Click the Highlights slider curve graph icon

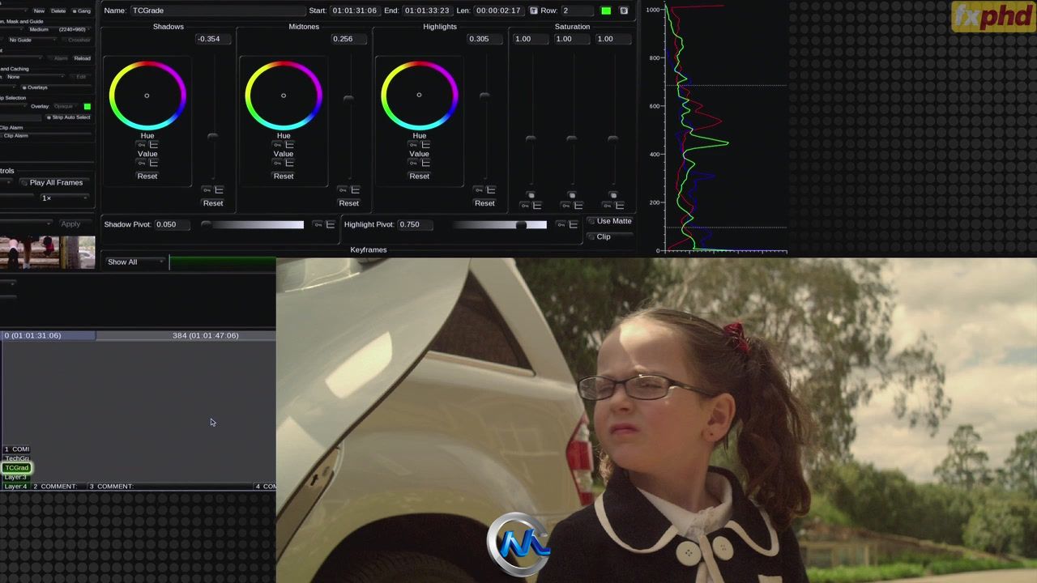click(x=491, y=190)
